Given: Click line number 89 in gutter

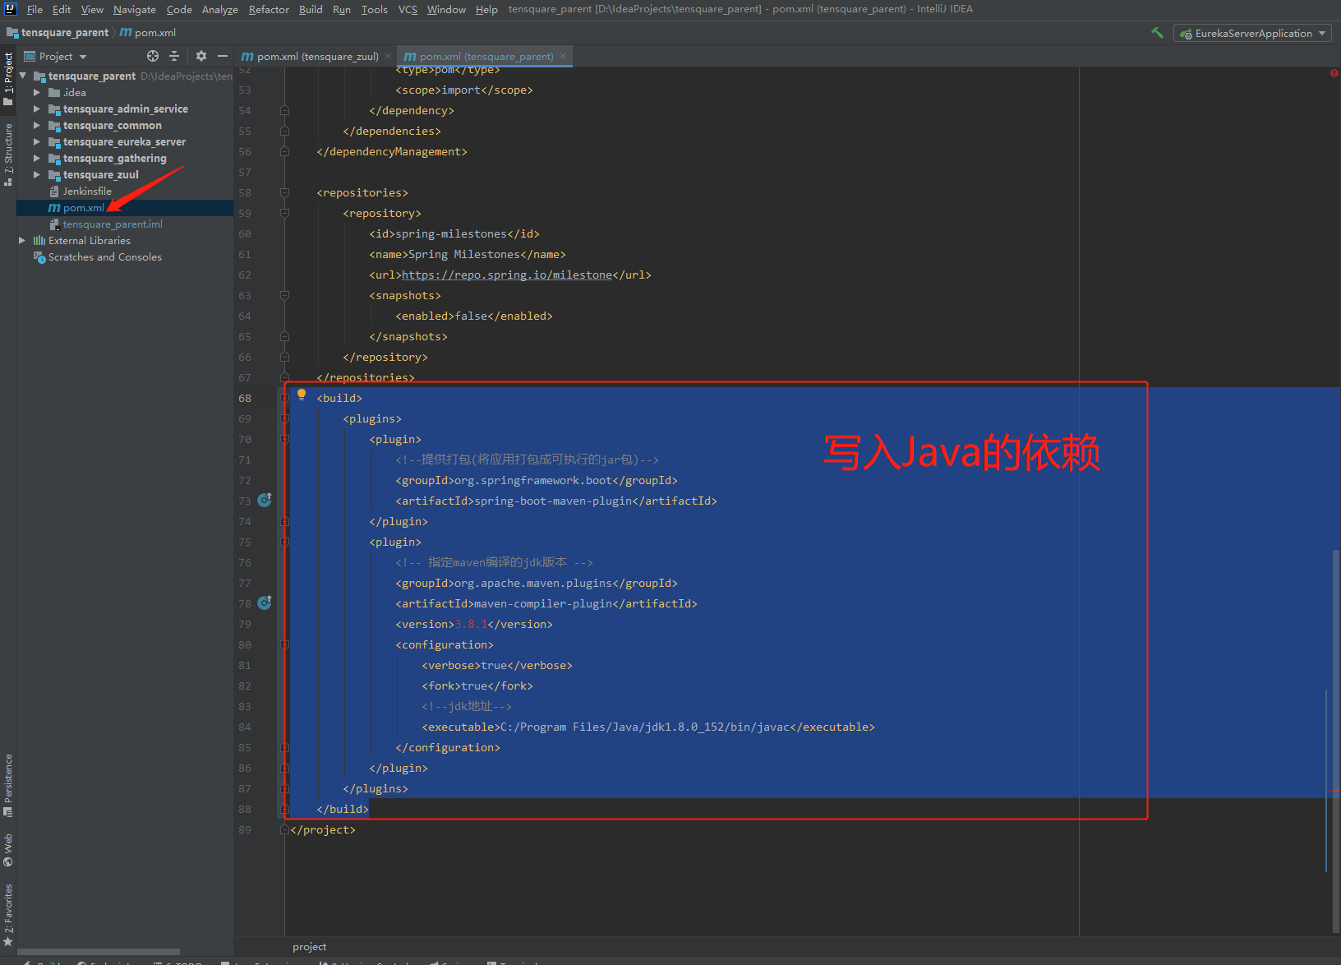Looking at the screenshot, I should [245, 829].
